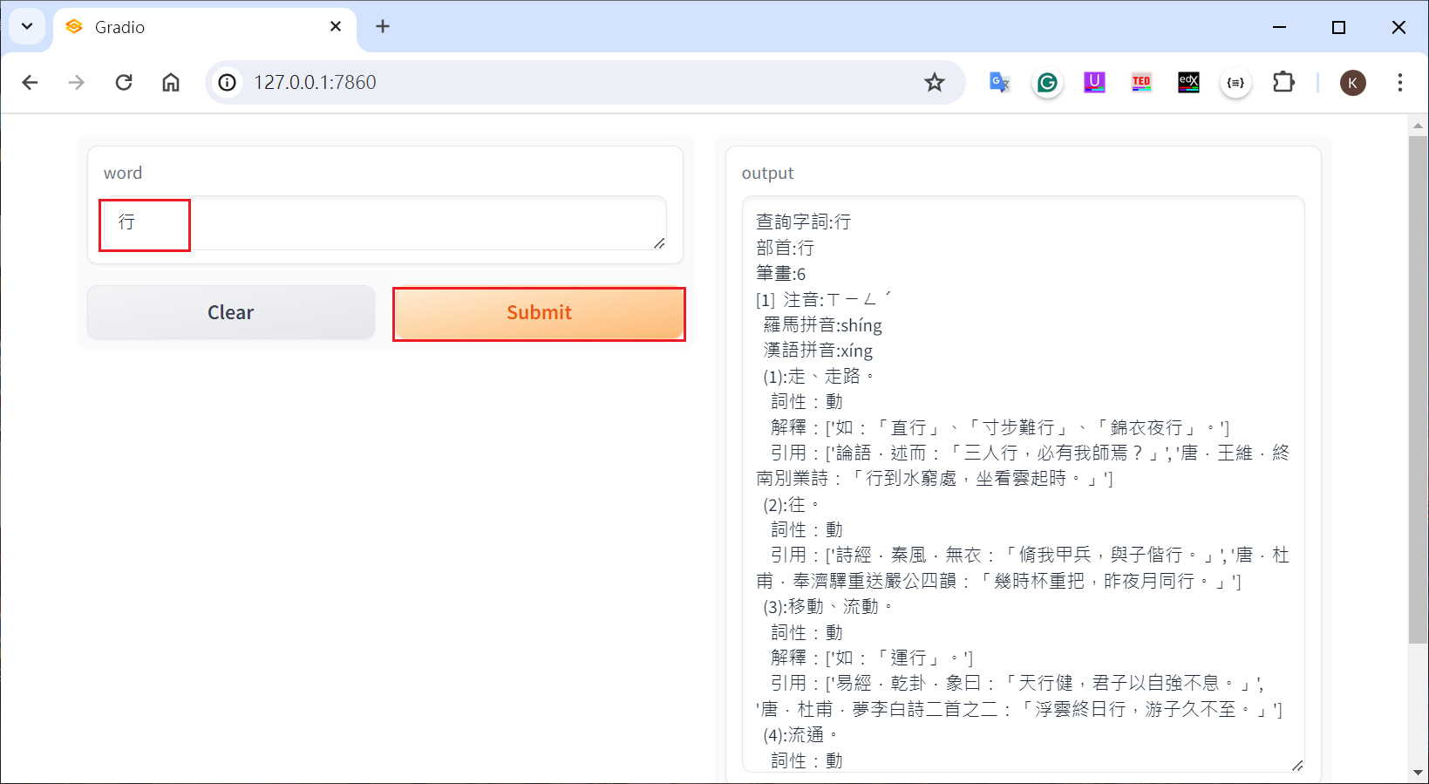The image size is (1429, 784).
Task: Open the Chrome three-dot menu
Action: pyautogui.click(x=1399, y=82)
